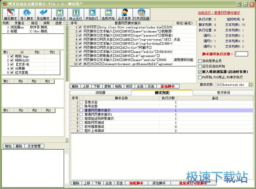Run 单步执行 single-step execution

click(x=59, y=14)
